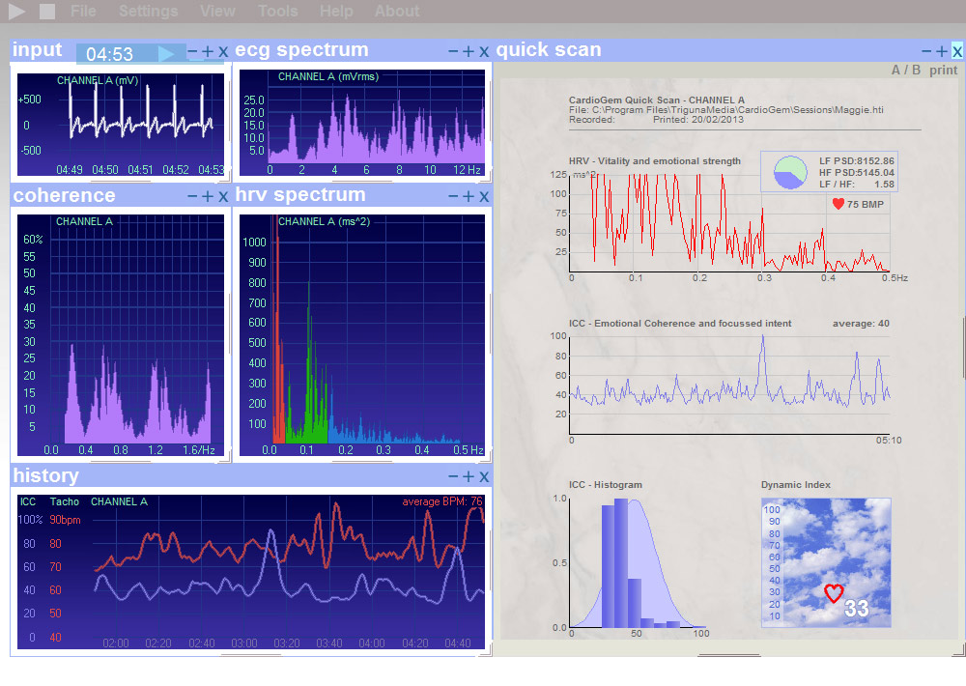The height and width of the screenshot is (686, 966).
Task: Click the A / B toggle in quick scan
Action: (x=906, y=71)
